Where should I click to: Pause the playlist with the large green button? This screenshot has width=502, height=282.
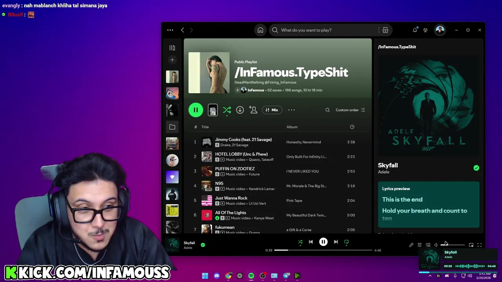pyautogui.click(x=196, y=110)
